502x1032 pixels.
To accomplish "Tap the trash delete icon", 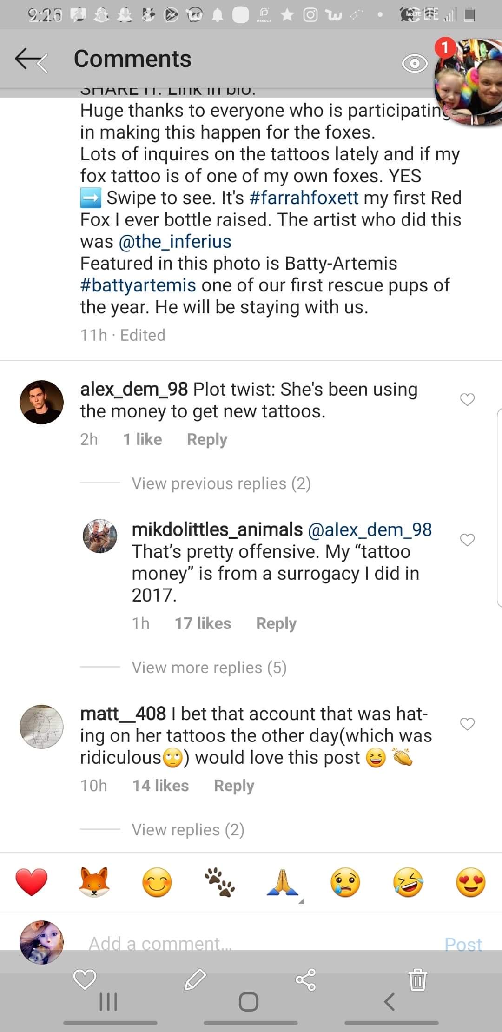I will pyautogui.click(x=417, y=979).
